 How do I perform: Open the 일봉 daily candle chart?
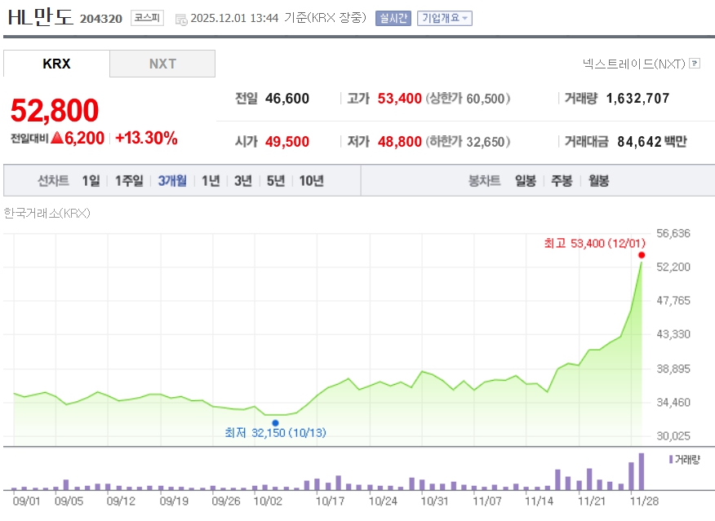[526, 181]
